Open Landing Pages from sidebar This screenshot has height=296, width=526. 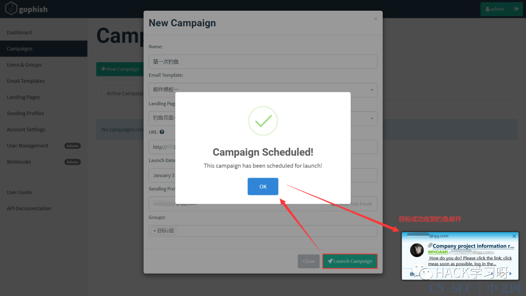(23, 97)
